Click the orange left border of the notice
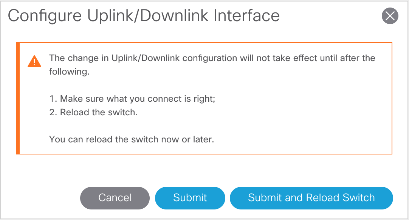409x220 pixels. click(x=17, y=98)
